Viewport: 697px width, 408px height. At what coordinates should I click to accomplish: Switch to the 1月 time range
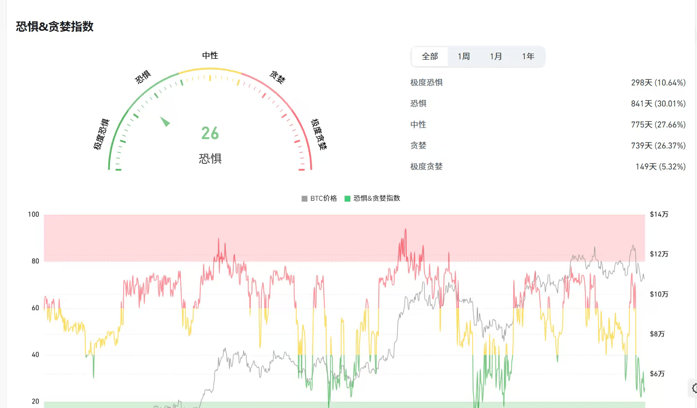tap(495, 56)
